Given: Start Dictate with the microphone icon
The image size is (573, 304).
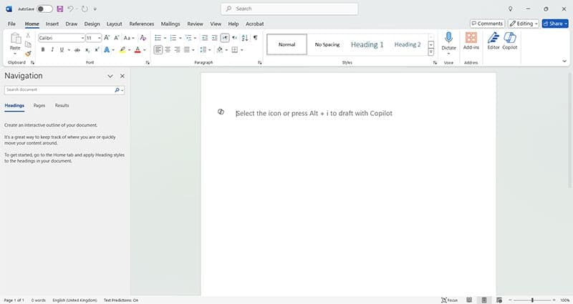Looking at the screenshot, I should coord(448,40).
